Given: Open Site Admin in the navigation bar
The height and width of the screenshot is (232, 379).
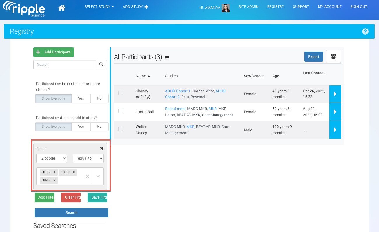Looking at the screenshot, I should (x=248, y=7).
